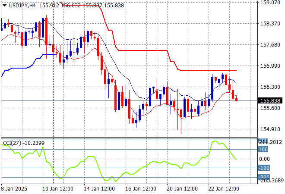Click the 157.680 price scale label
The image size is (285, 194).
tap(269, 45)
